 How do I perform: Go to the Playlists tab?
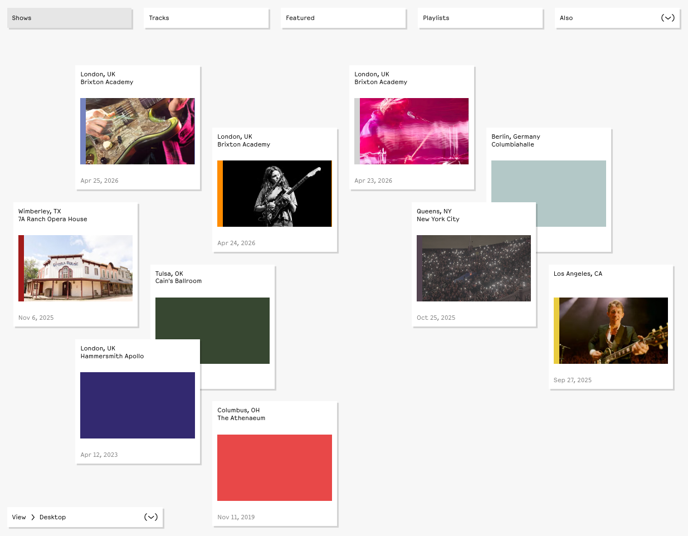[480, 18]
